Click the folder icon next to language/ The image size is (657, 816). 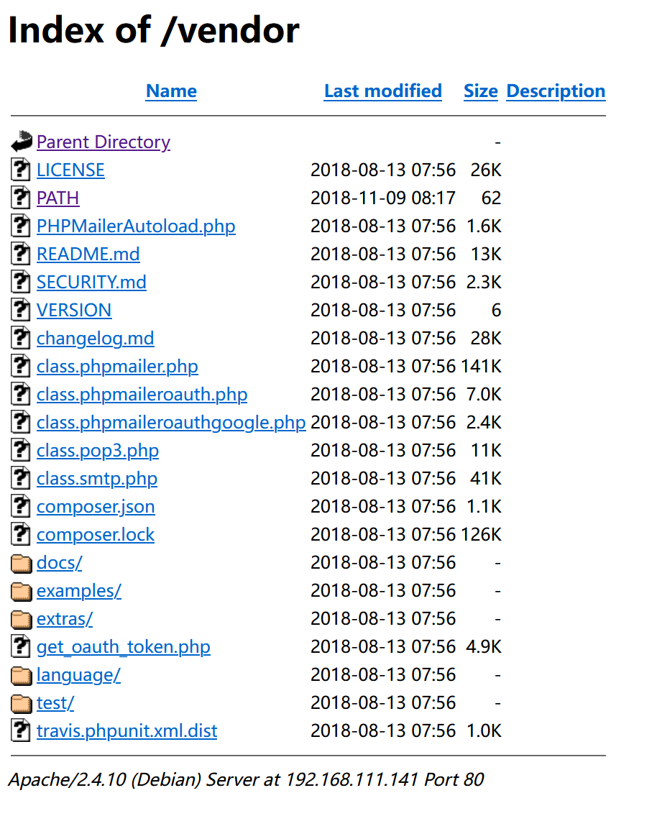[x=22, y=675]
